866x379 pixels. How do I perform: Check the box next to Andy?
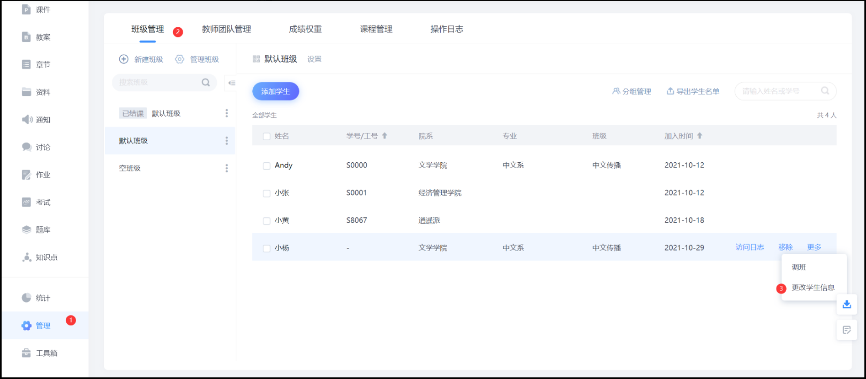point(266,166)
